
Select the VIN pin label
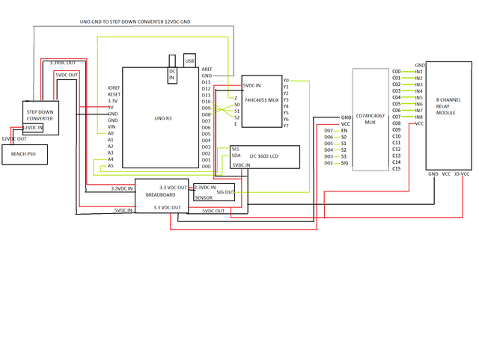point(112,126)
